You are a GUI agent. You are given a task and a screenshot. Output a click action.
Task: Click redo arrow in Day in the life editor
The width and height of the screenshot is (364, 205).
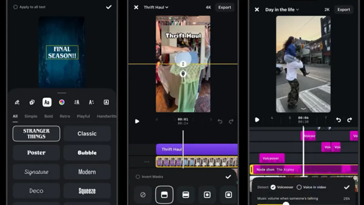349,120
